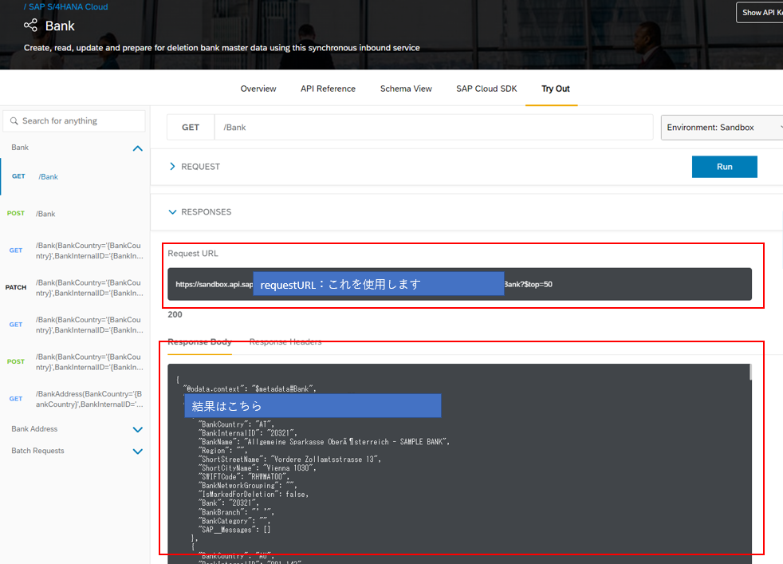Click the search magnifier icon
This screenshot has width=783, height=564.
pos(14,121)
